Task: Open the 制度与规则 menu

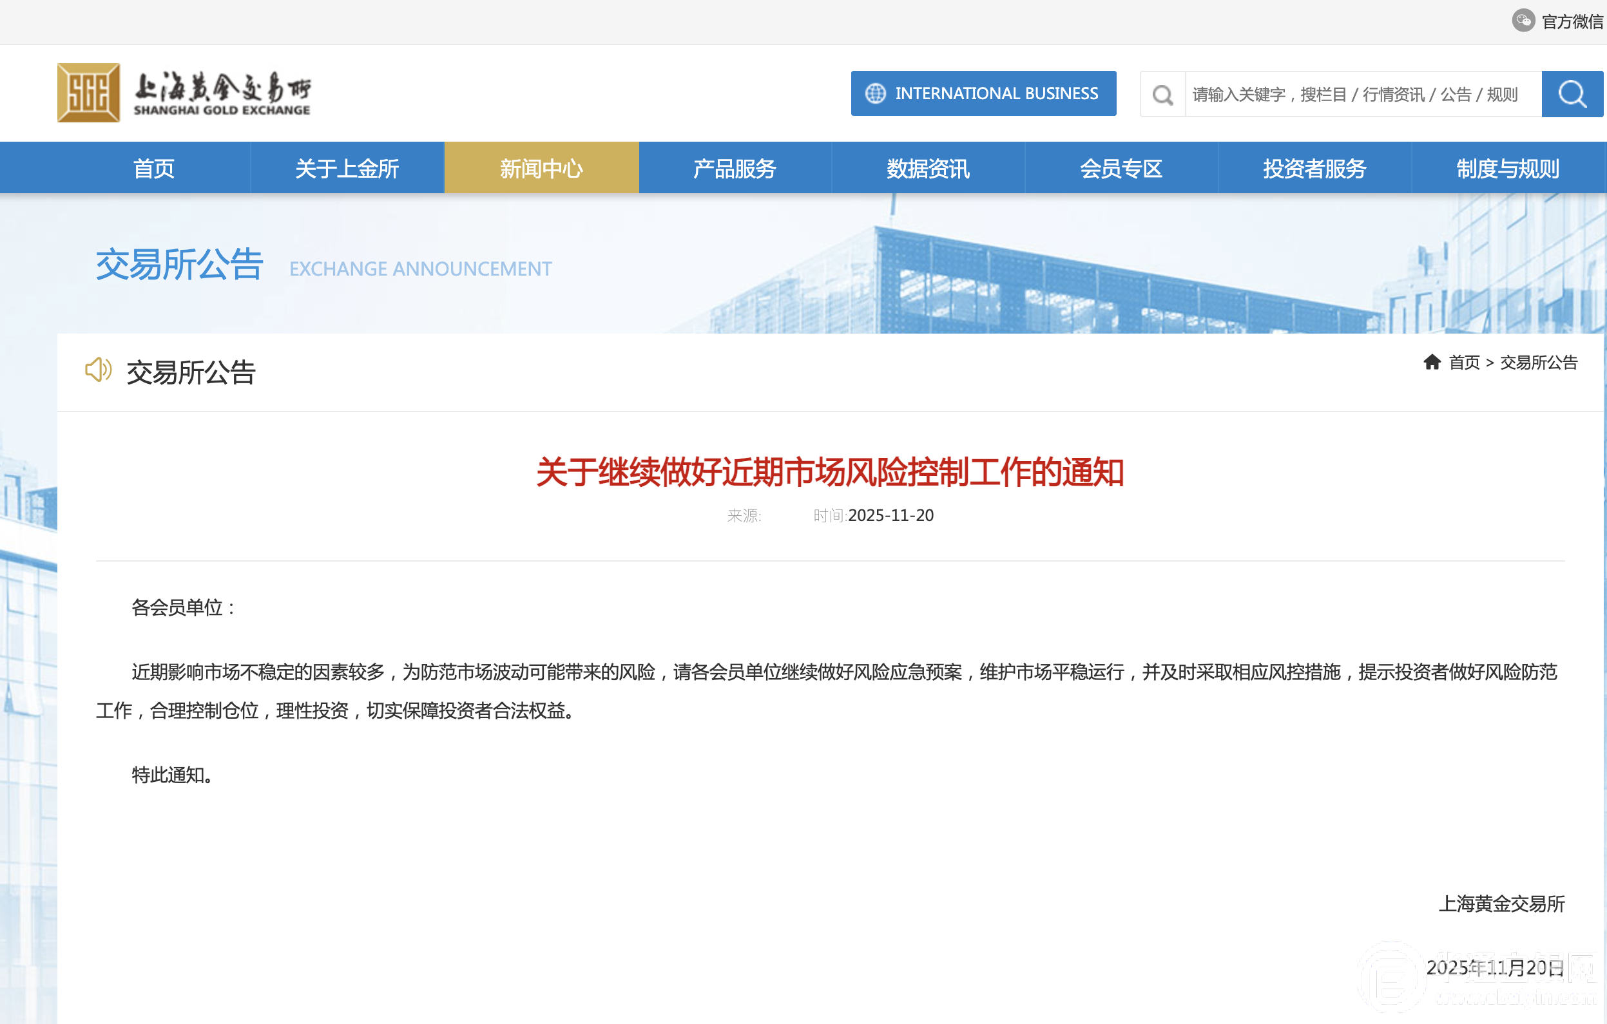Action: 1508,168
